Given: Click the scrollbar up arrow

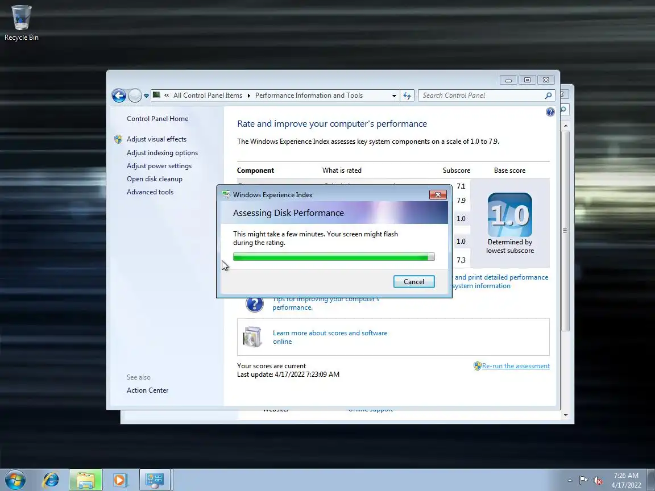Looking at the screenshot, I should (x=566, y=125).
